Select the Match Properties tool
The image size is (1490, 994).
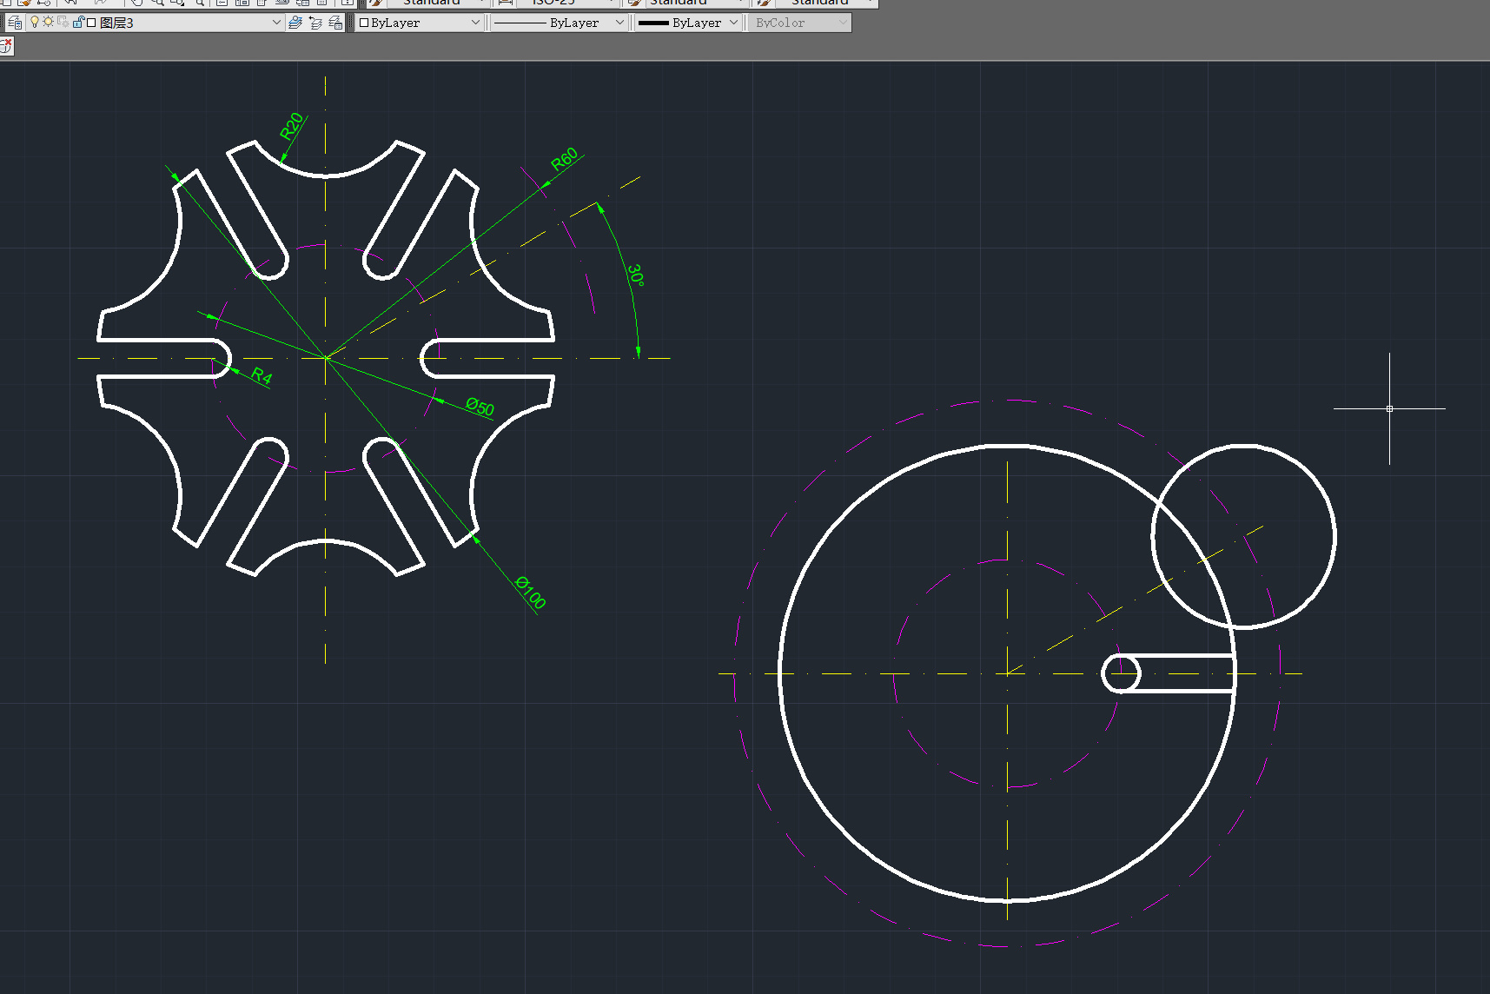pos(24,3)
